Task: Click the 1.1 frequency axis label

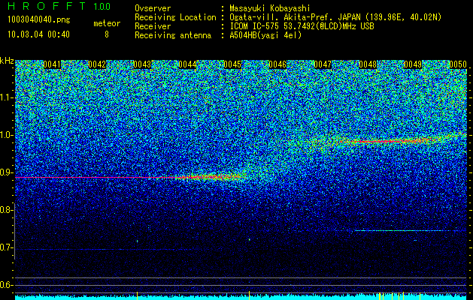Action: 5,97
